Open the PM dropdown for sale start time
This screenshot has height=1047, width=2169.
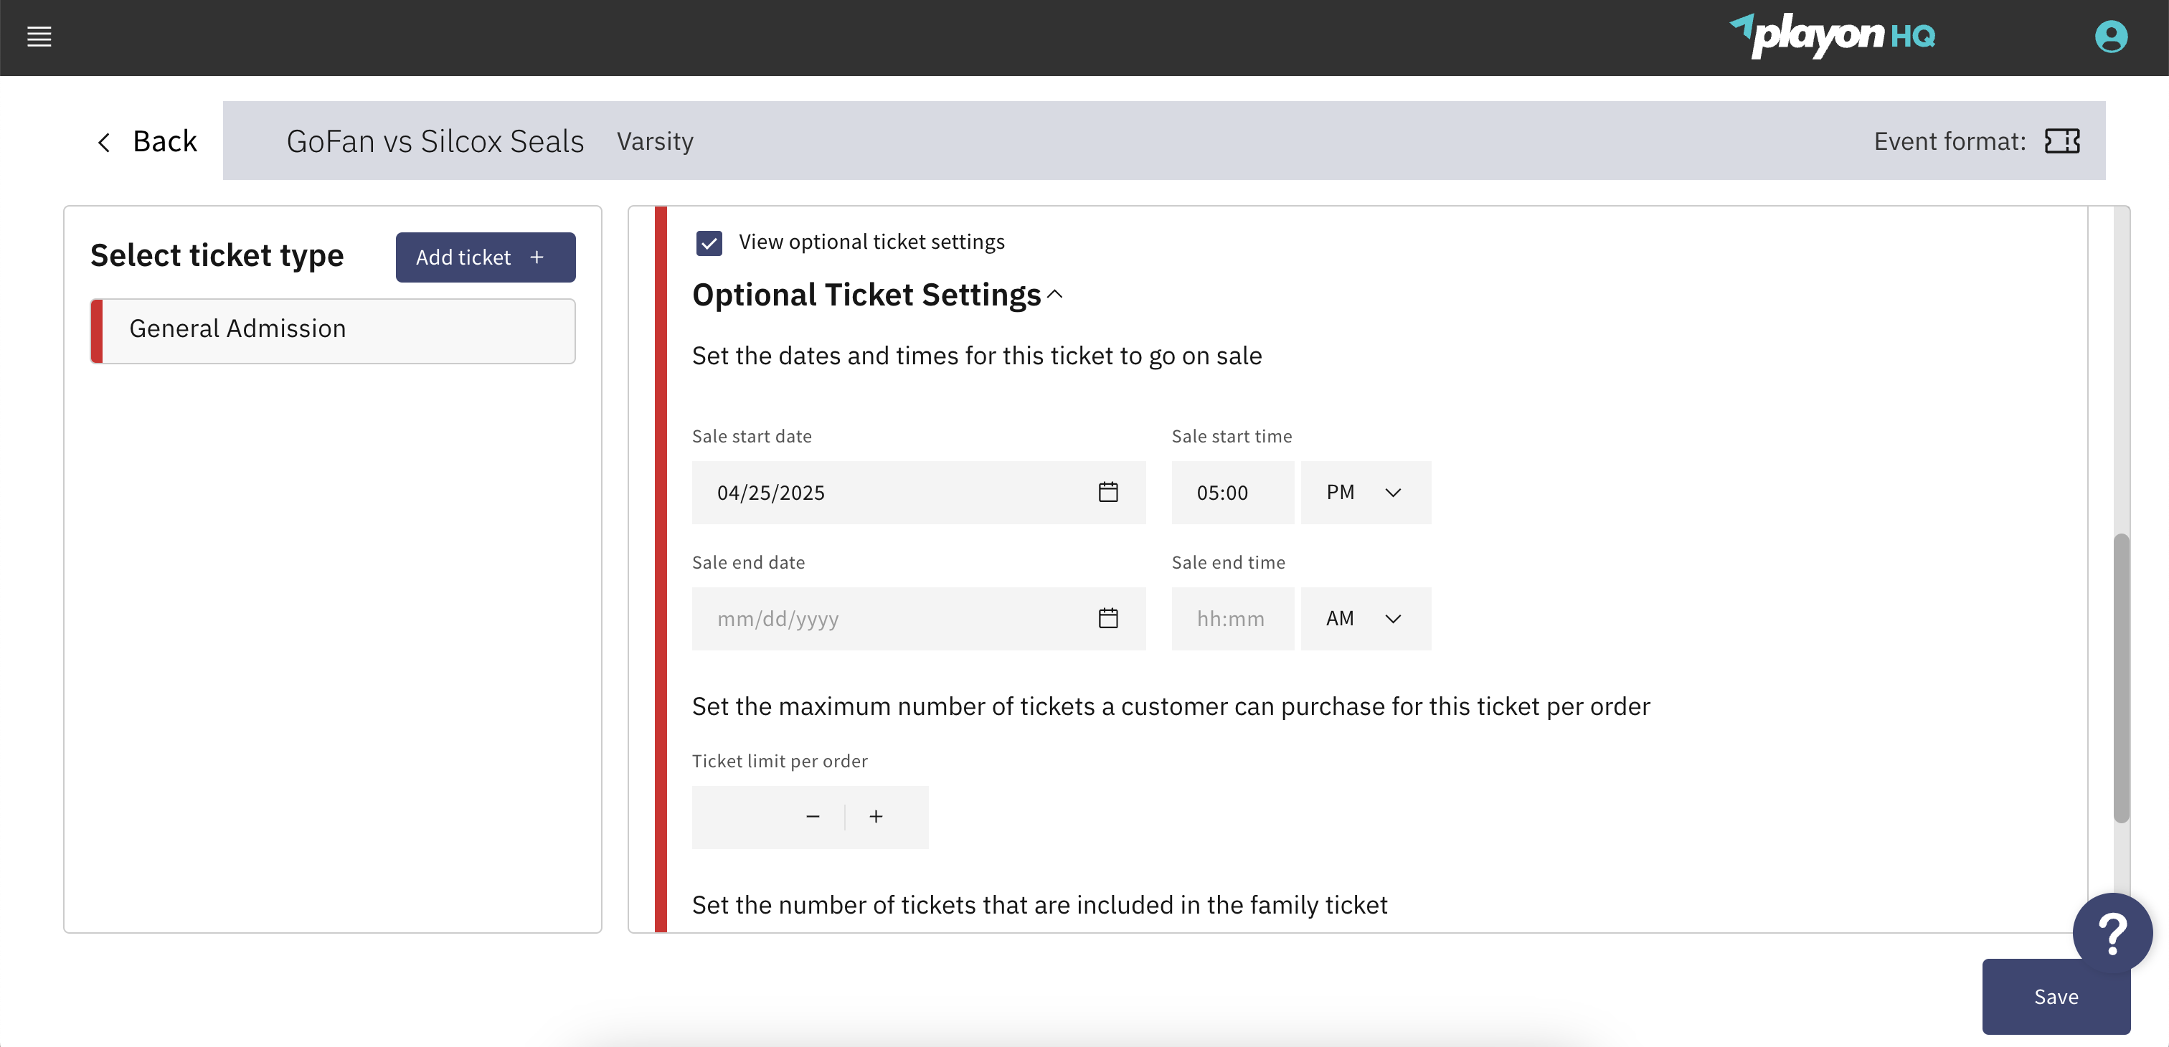pyautogui.click(x=1365, y=493)
